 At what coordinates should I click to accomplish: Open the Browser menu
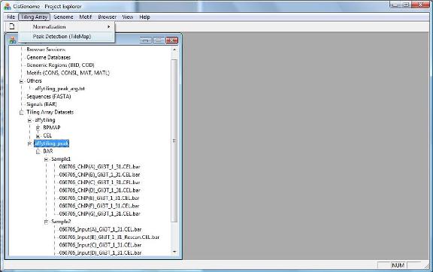(107, 17)
